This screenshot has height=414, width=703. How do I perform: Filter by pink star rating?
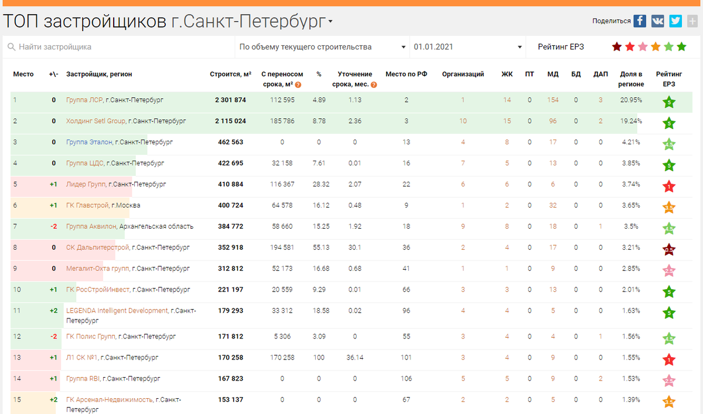[643, 47]
